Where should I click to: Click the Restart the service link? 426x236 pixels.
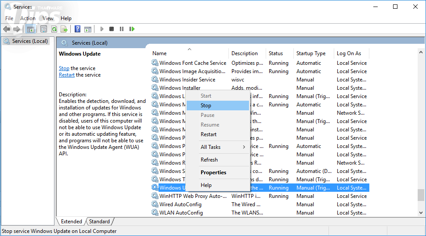67,75
